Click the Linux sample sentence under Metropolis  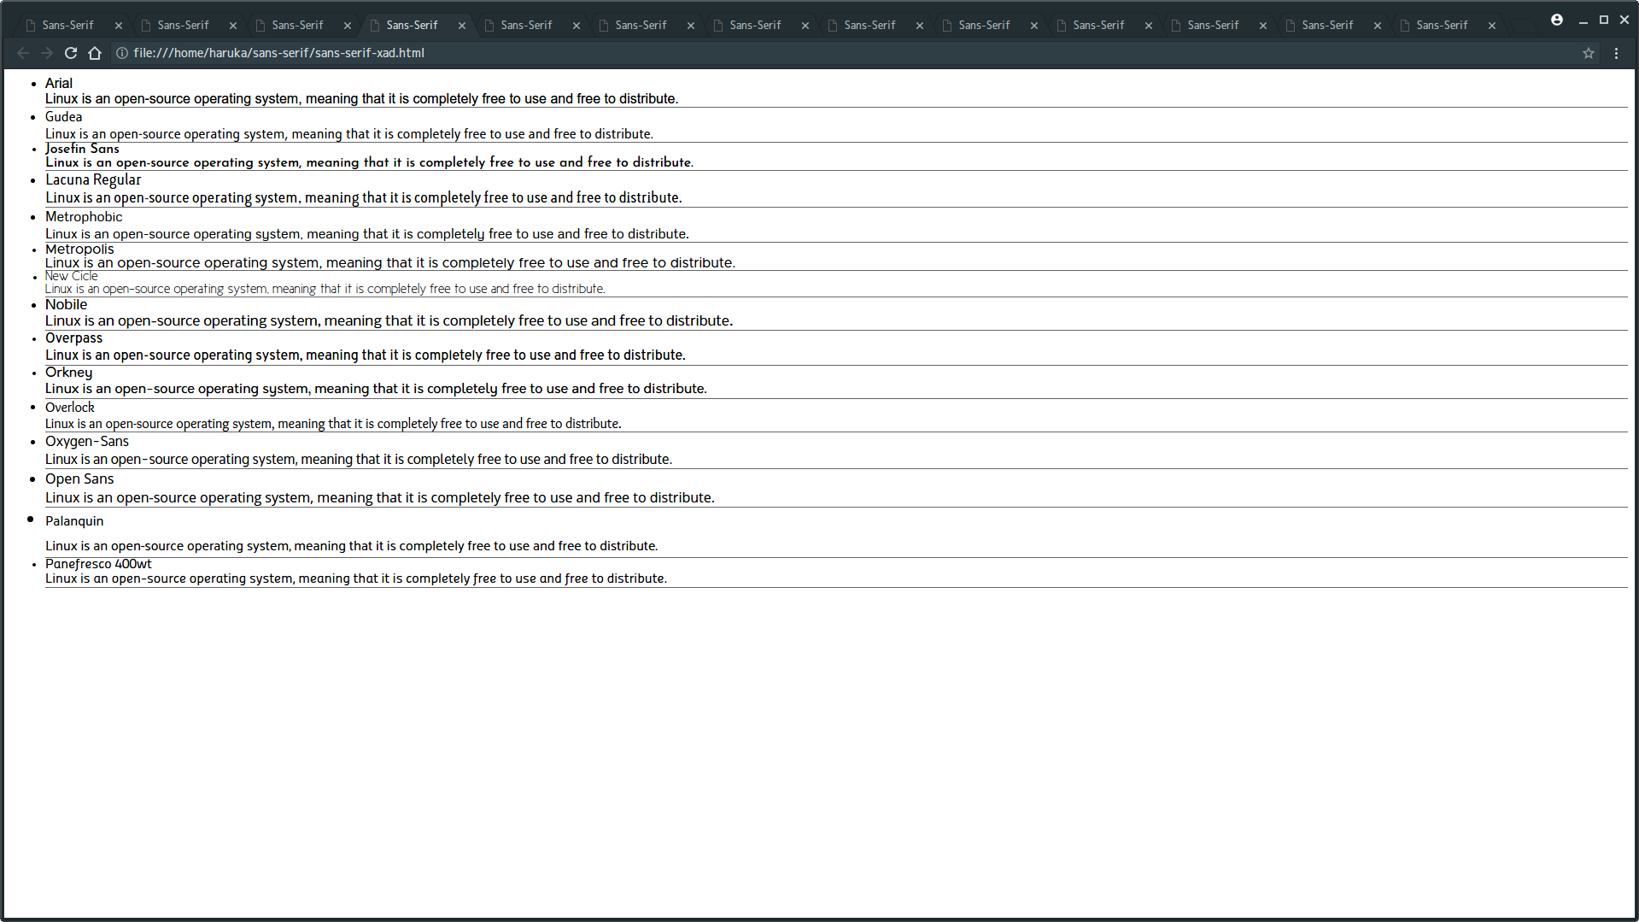390,263
